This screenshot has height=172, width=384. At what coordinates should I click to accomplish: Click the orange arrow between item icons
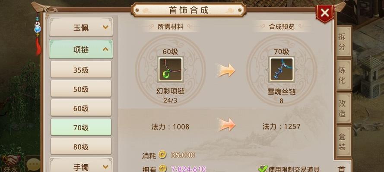(x=226, y=71)
